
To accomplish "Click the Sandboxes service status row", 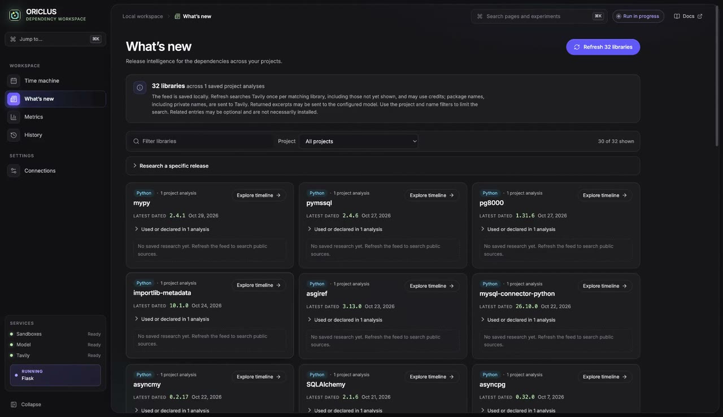I will [x=55, y=334].
